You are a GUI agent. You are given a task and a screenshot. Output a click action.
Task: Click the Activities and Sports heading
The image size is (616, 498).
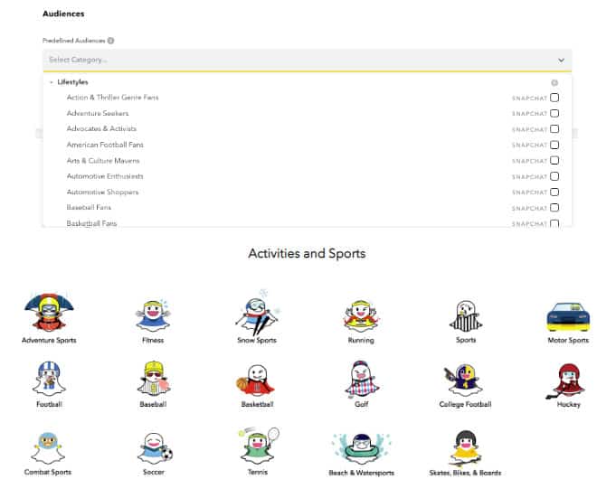pyautogui.click(x=307, y=253)
